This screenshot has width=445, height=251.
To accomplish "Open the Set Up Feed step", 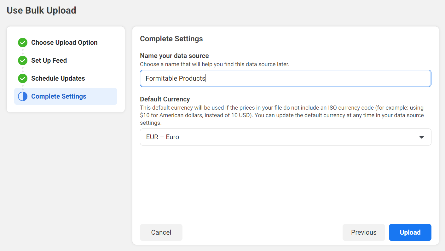I will (x=49, y=60).
